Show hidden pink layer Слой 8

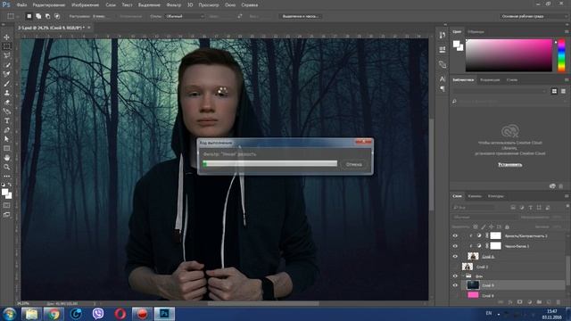coord(455,295)
